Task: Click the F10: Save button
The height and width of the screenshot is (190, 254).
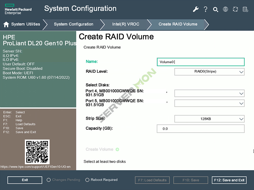Action: (191, 180)
